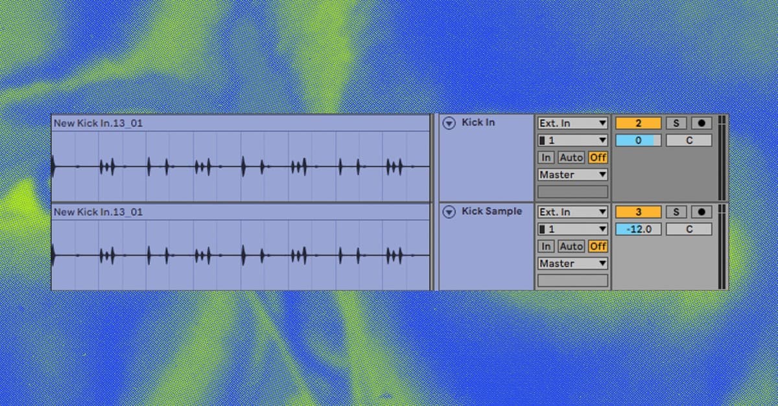
Task: Arm recording on Kick Sample track
Action: [701, 212]
